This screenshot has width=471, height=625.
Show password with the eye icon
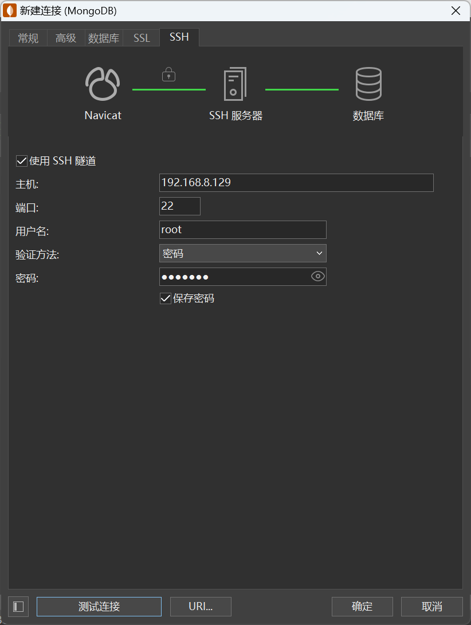tap(317, 276)
